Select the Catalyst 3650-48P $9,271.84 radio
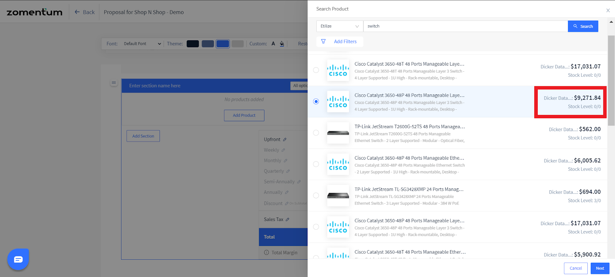This screenshot has width=615, height=277. 316,102
